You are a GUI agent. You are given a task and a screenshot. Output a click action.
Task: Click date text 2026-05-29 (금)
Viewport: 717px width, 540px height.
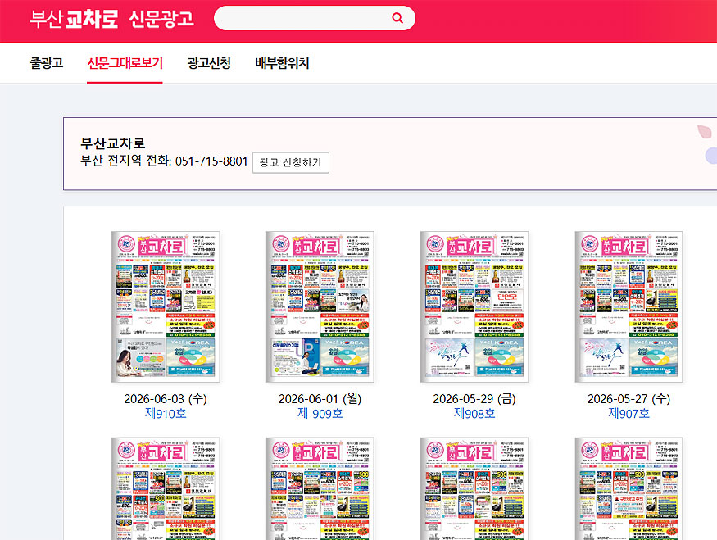click(x=474, y=399)
